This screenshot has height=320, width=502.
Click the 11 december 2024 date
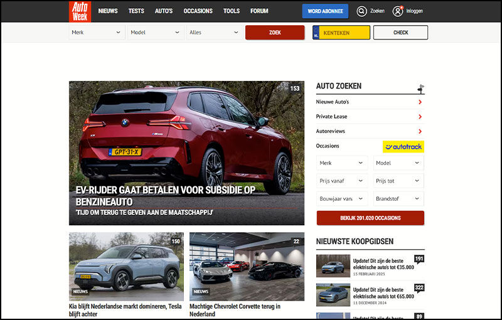pyautogui.click(x=370, y=303)
